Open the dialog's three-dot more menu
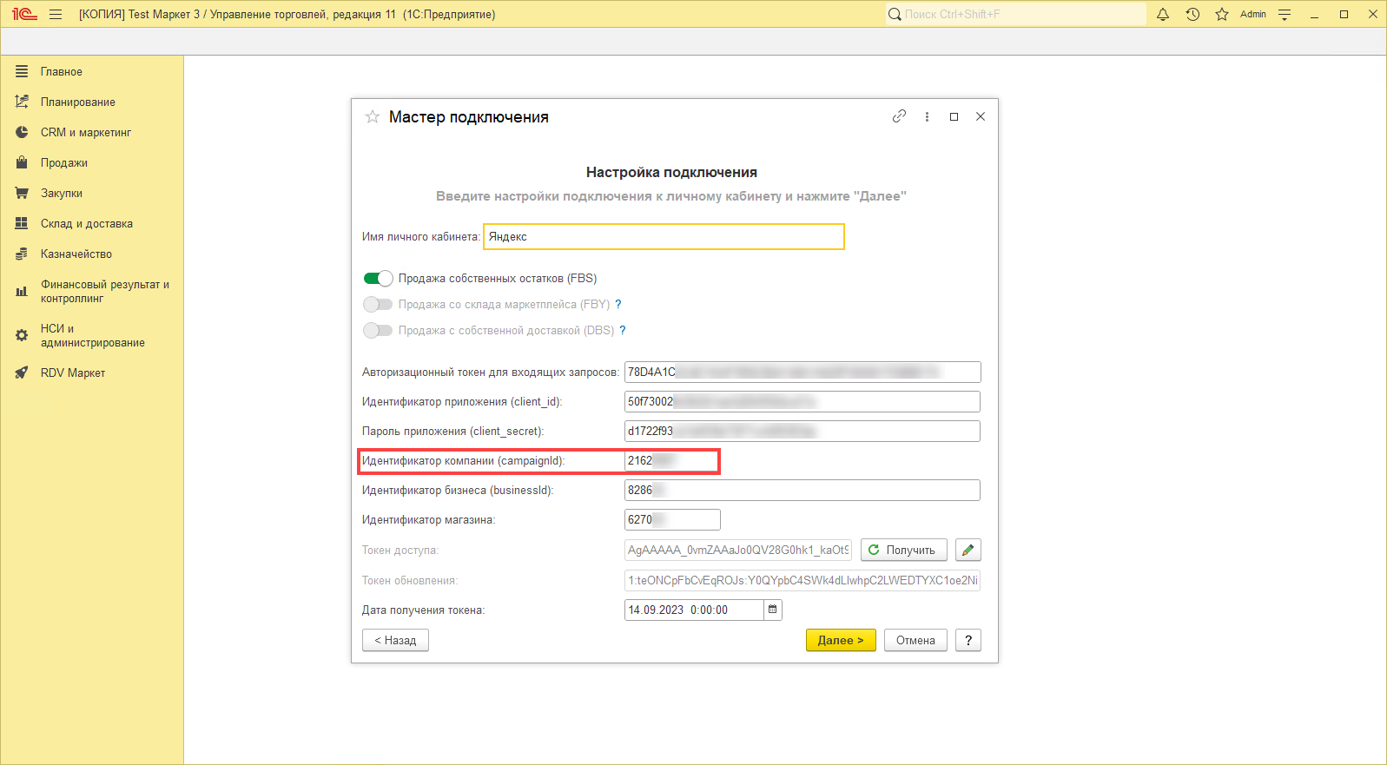 [x=927, y=116]
